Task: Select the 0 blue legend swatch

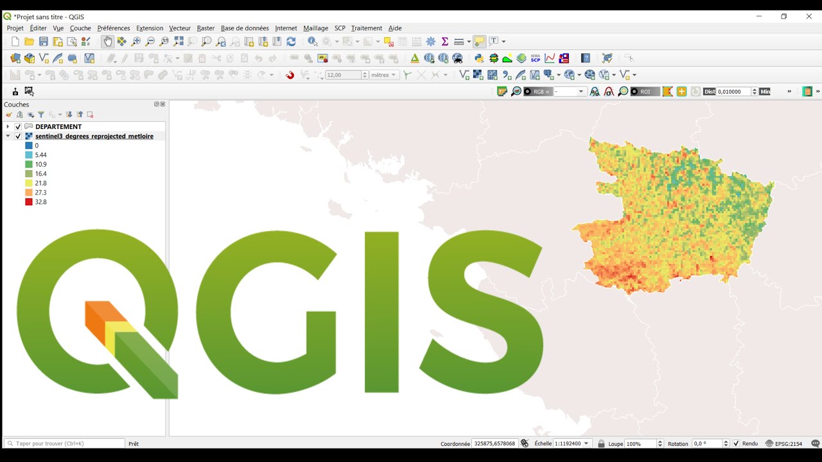Action: coord(29,146)
